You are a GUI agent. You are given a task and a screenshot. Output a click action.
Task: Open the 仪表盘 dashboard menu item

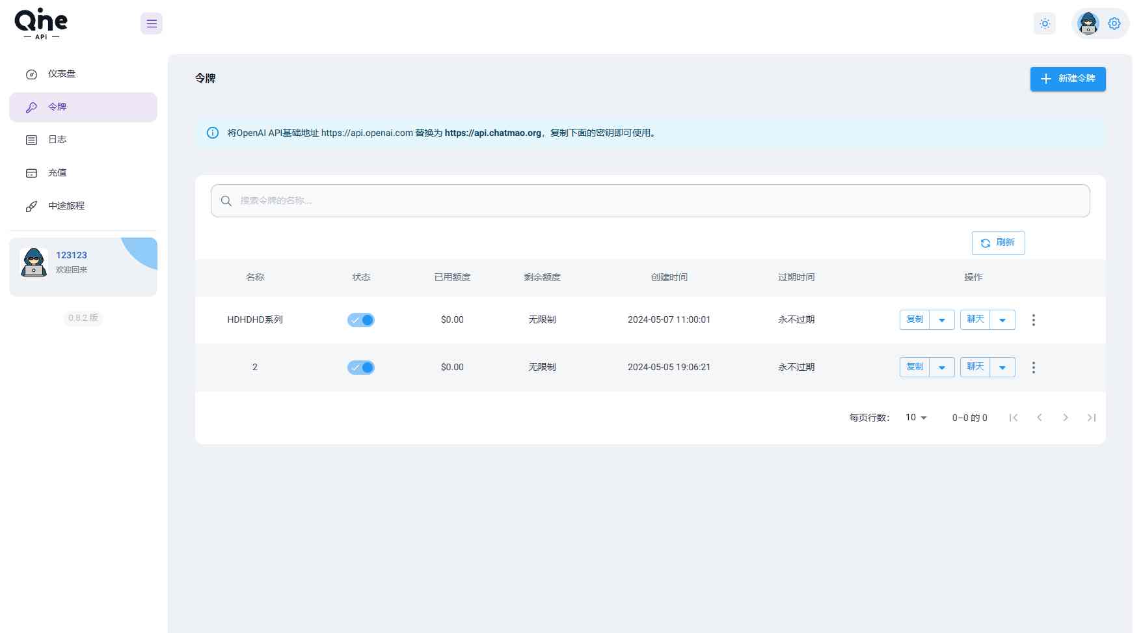coord(62,74)
